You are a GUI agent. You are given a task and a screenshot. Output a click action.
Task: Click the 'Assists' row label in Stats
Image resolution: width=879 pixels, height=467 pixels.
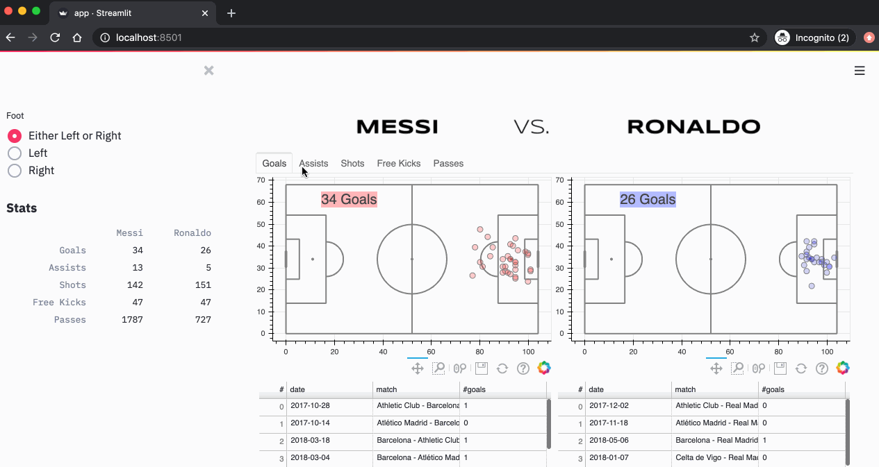(x=67, y=268)
